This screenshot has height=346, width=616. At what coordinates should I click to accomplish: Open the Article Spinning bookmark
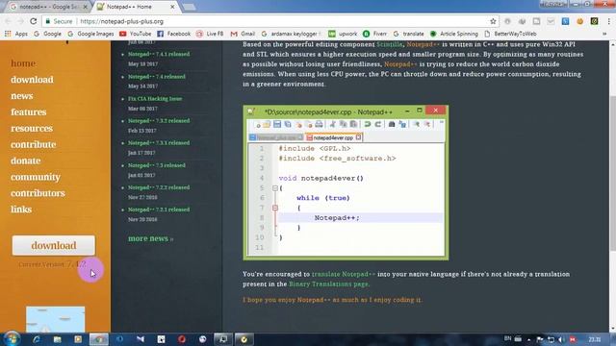[x=453, y=34]
